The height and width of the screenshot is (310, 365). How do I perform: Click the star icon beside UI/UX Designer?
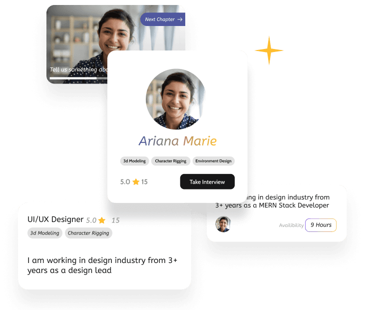coord(102,220)
